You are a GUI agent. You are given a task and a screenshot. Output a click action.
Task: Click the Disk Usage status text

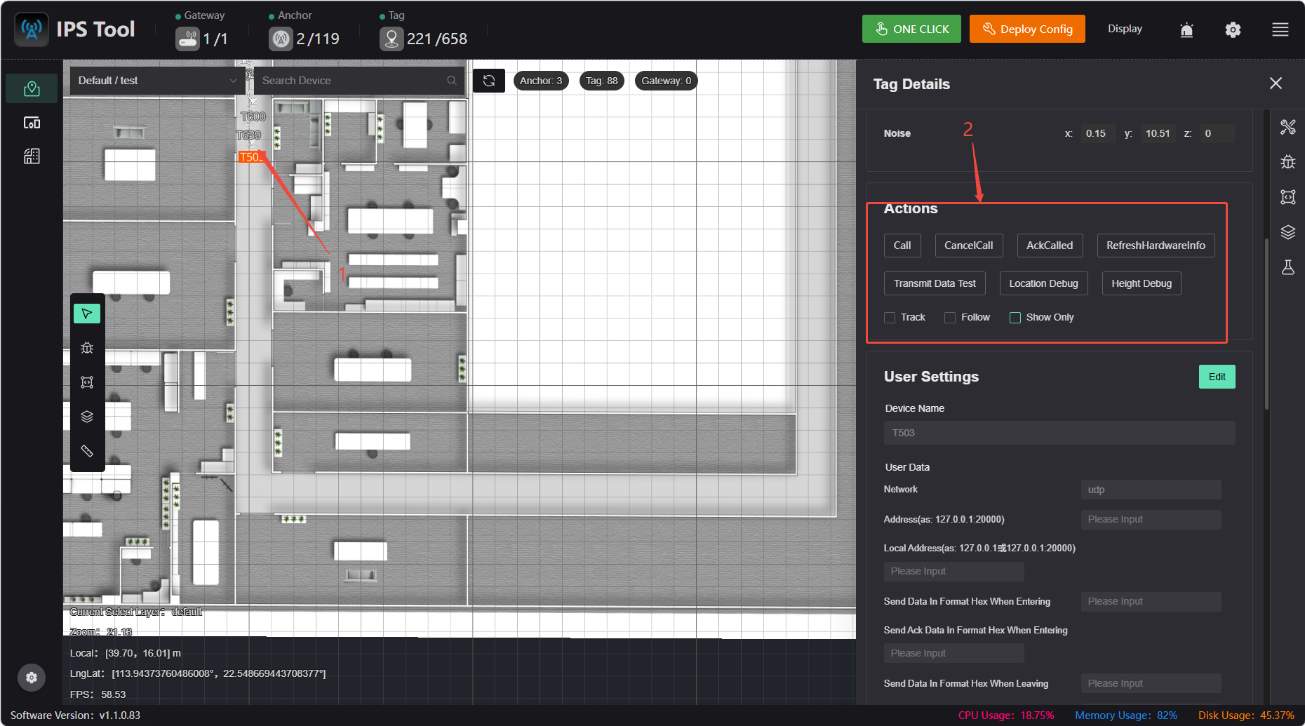(1246, 715)
